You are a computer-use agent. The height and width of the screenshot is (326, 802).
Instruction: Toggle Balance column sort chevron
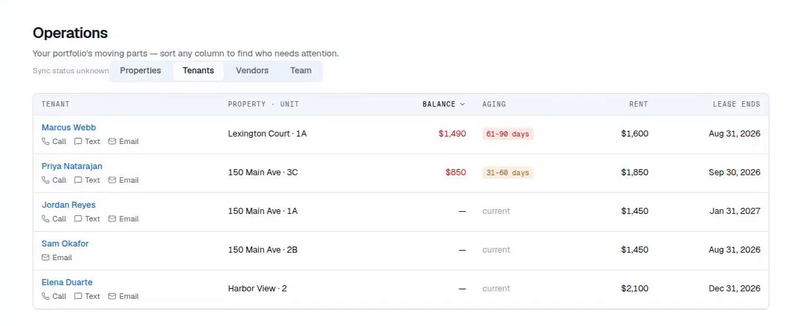point(462,104)
